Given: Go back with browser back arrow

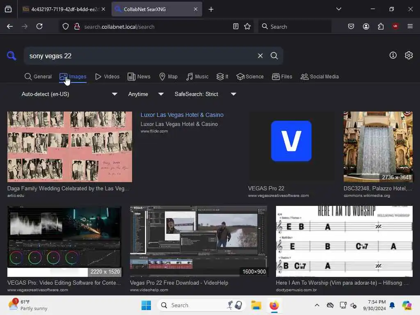Looking at the screenshot, I should point(10,26).
